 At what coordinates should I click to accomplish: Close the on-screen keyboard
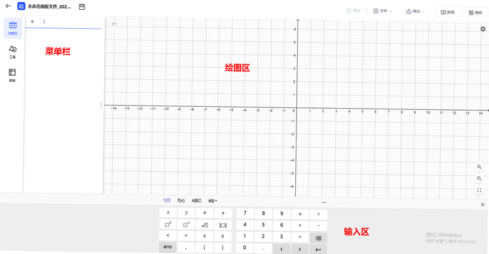pyautogui.click(x=482, y=205)
